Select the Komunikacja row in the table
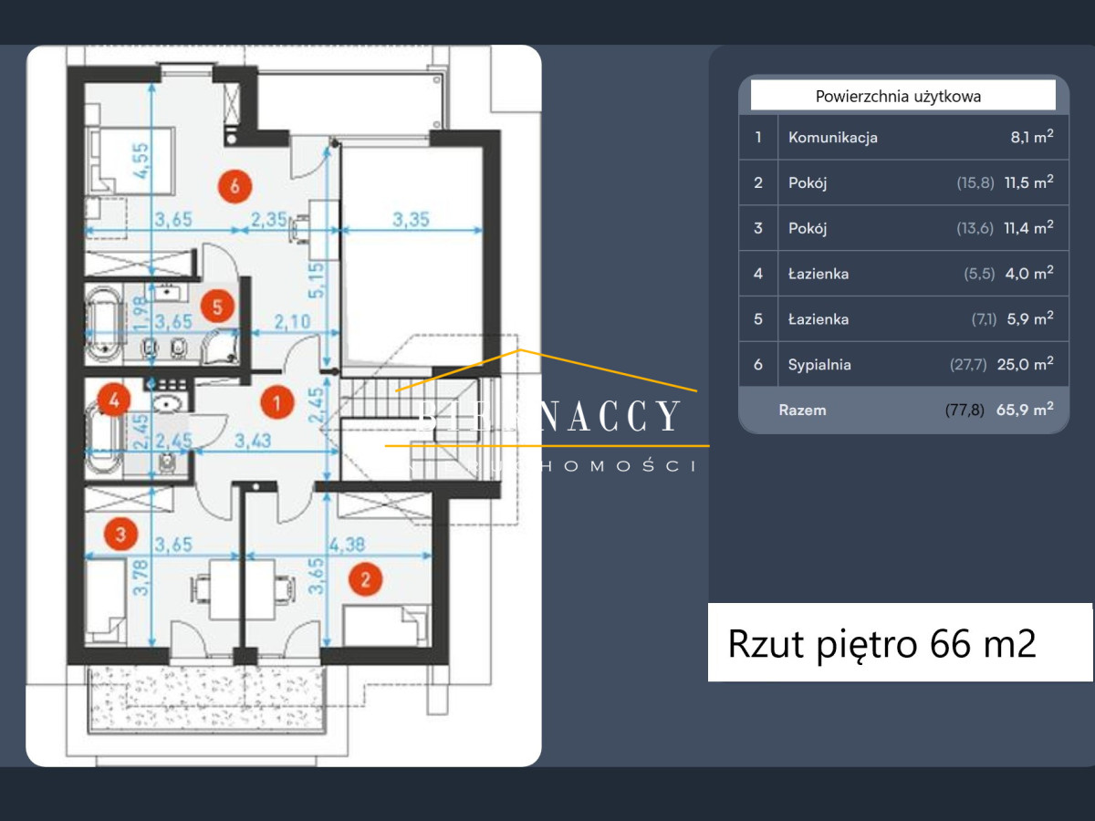Screen dimensions: 1095x821 click(903, 137)
